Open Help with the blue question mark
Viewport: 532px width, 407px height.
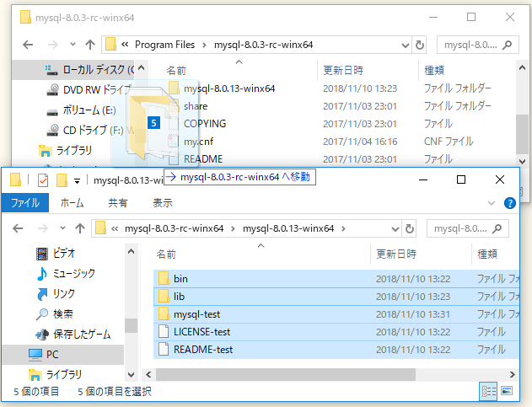(510, 203)
